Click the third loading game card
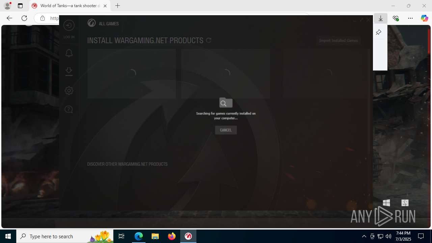 326,74
